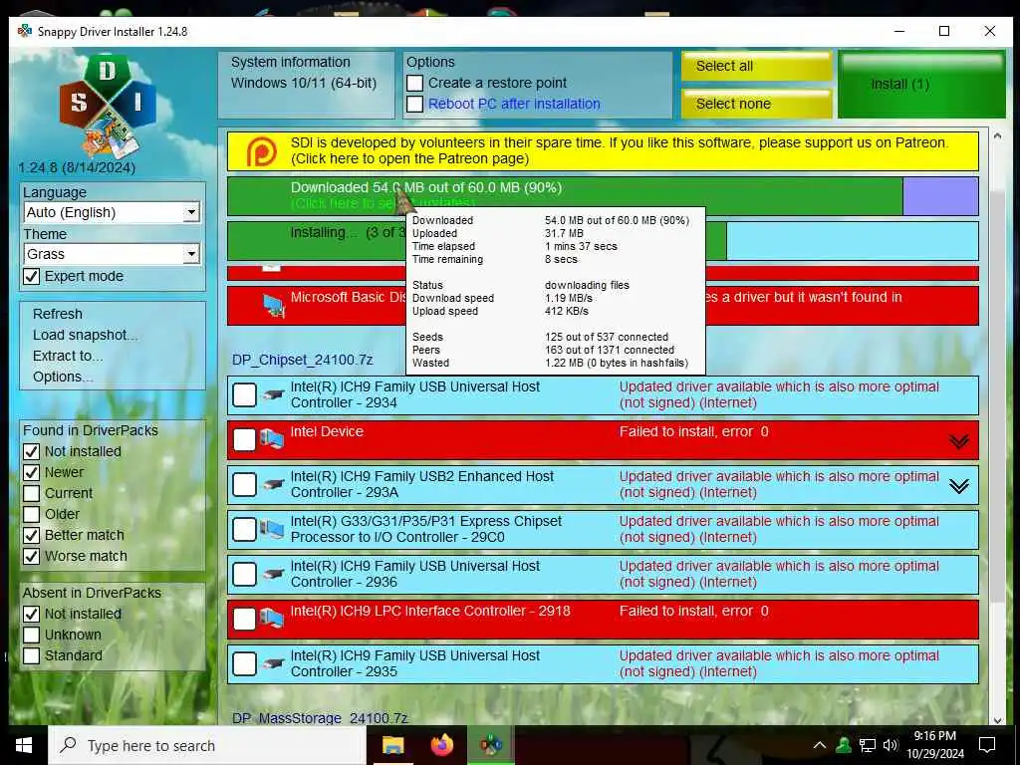Open Firefox from the taskbar
The image size is (1020, 765).
(x=442, y=745)
